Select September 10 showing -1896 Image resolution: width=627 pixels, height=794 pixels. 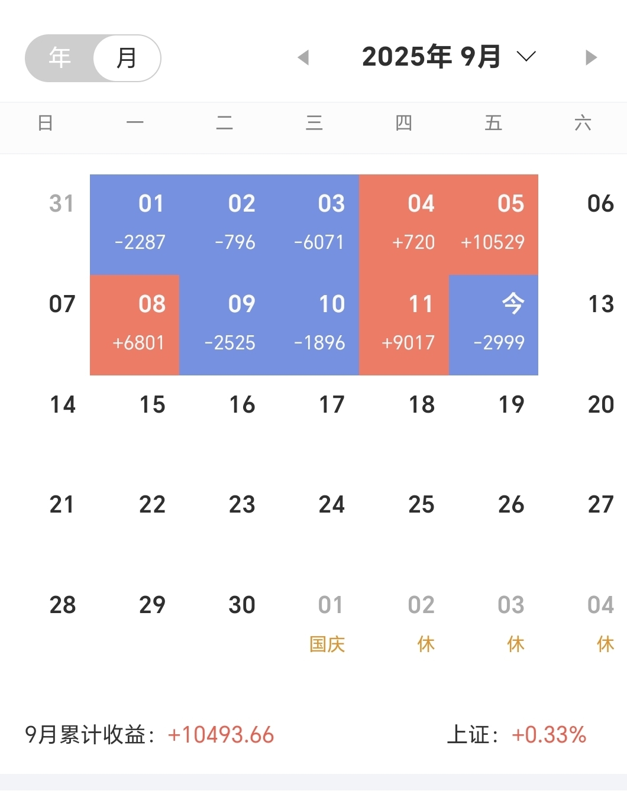coord(314,325)
